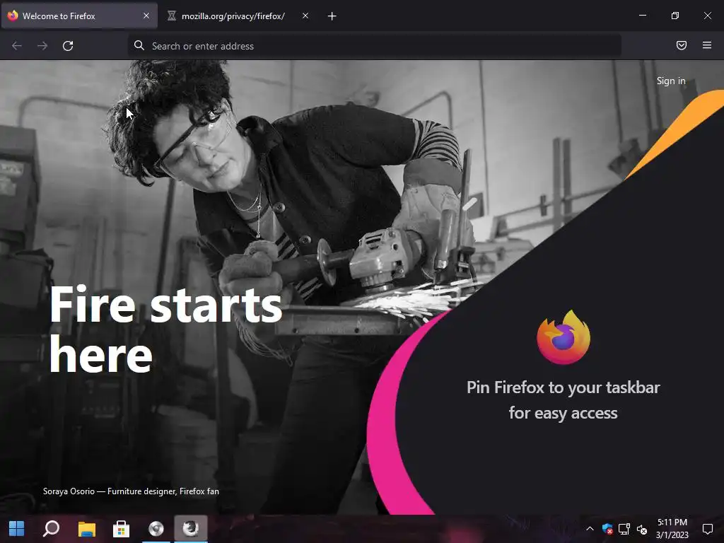724x543 pixels.
Task: Restore down the Firefox window
Action: [675, 16]
